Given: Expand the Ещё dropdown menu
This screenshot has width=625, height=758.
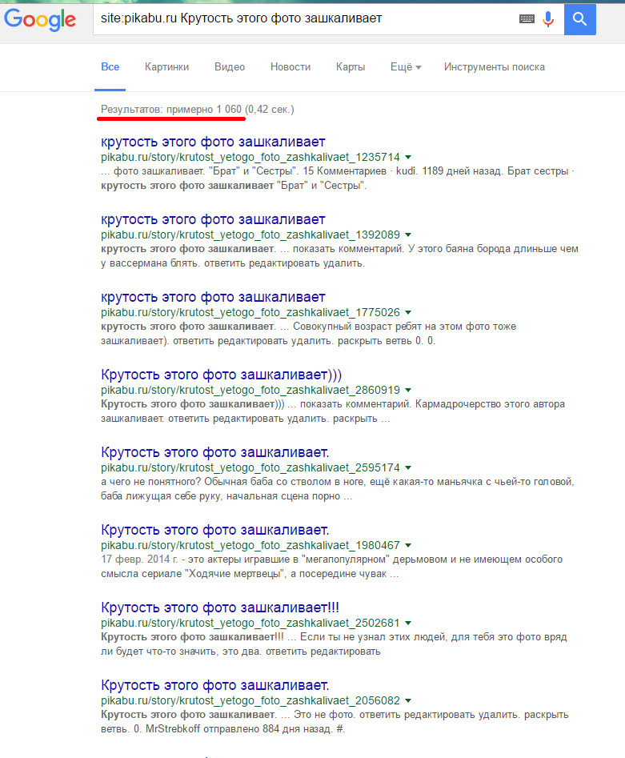Looking at the screenshot, I should click(x=406, y=66).
